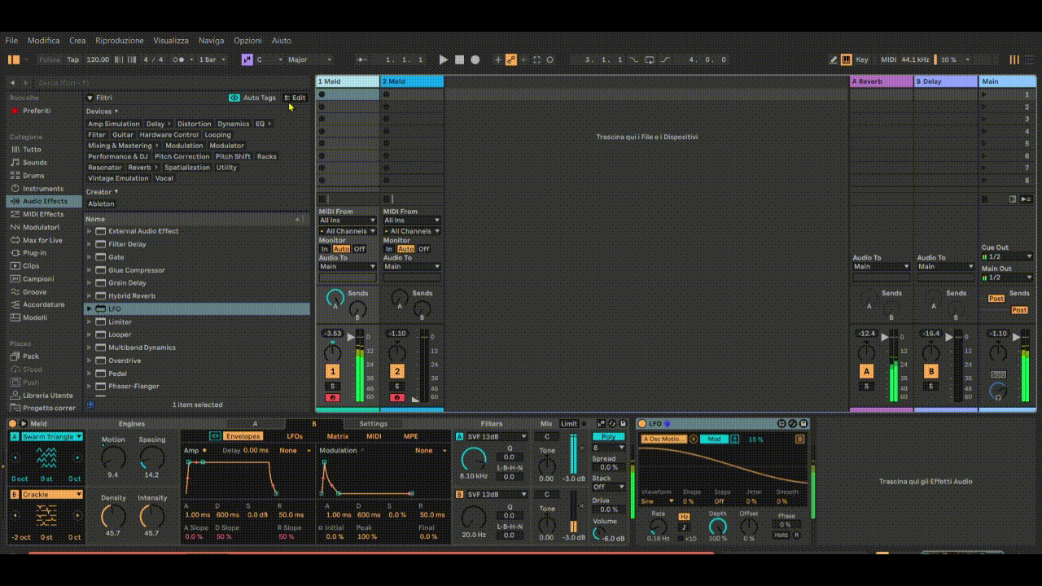Viewport: 1042px width, 586px height.
Task: Click the purple scale mode icon
Action: 247,59
